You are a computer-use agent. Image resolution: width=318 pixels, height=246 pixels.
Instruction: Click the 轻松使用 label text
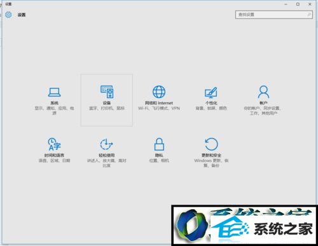point(107,155)
